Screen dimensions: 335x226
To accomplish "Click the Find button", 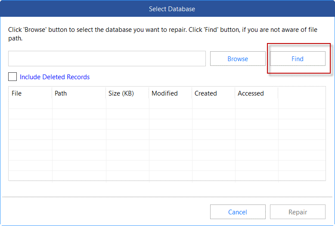I will click(298, 59).
